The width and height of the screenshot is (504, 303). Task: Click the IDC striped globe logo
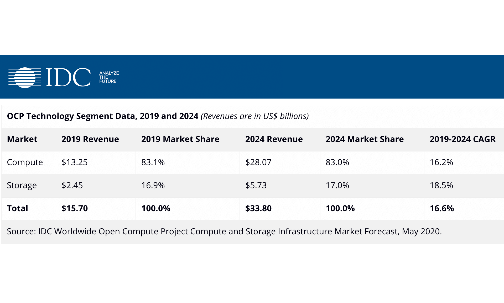[x=25, y=78]
